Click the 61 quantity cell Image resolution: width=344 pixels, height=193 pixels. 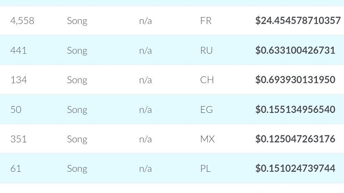click(16, 168)
